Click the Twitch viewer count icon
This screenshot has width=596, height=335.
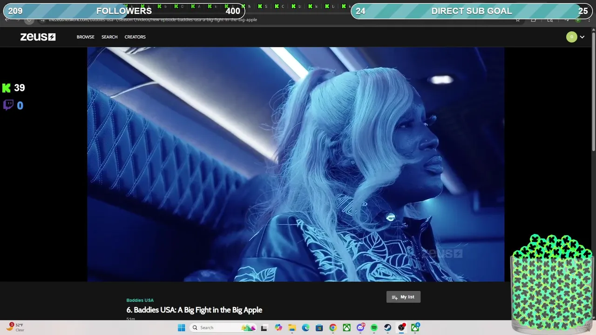[8, 105]
